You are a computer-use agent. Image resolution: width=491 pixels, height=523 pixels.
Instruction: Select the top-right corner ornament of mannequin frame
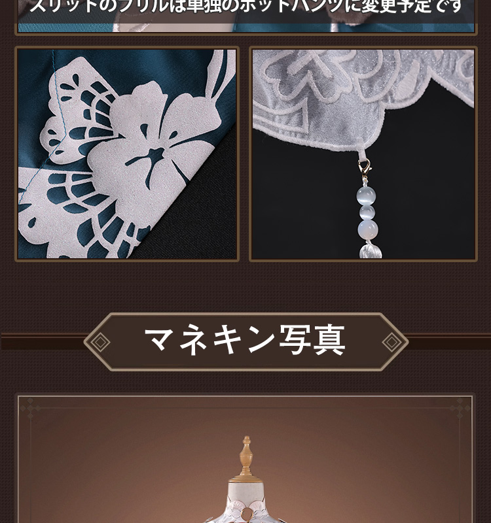[460, 409]
